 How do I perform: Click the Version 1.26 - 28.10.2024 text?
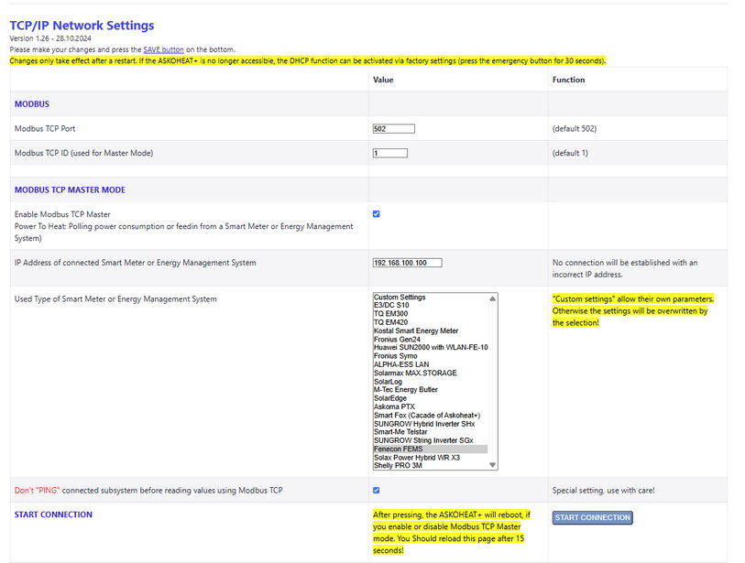pyautogui.click(x=50, y=38)
